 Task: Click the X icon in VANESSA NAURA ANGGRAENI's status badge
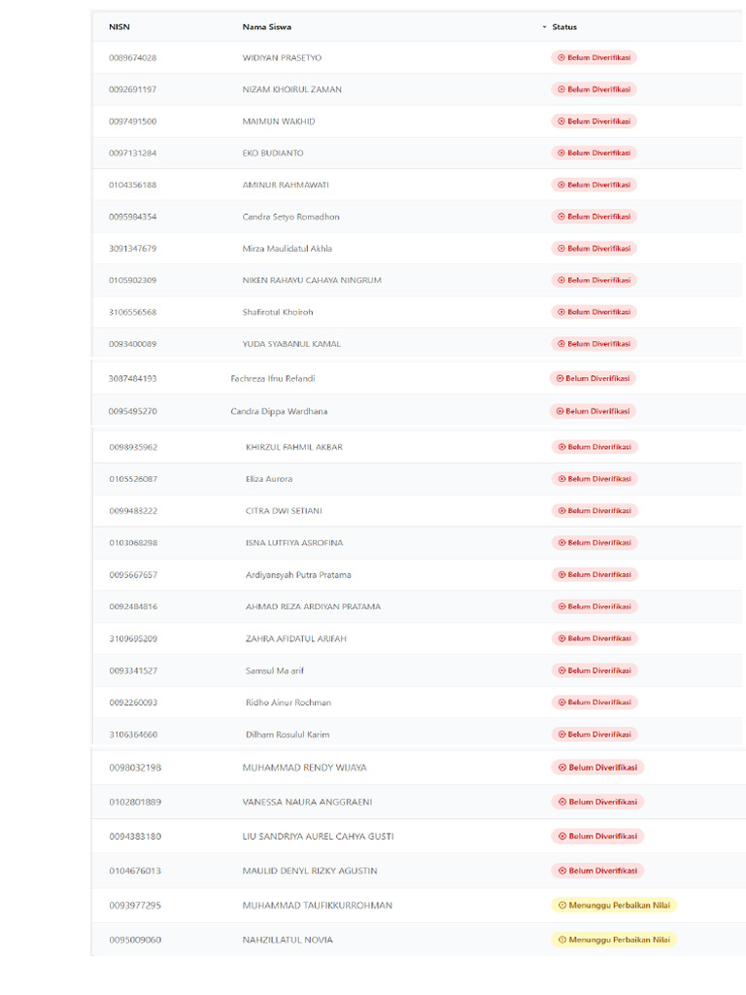click(561, 803)
